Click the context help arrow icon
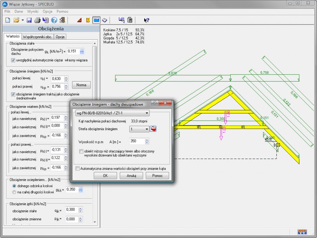The width and height of the screenshot is (317, 238). pos(146,20)
